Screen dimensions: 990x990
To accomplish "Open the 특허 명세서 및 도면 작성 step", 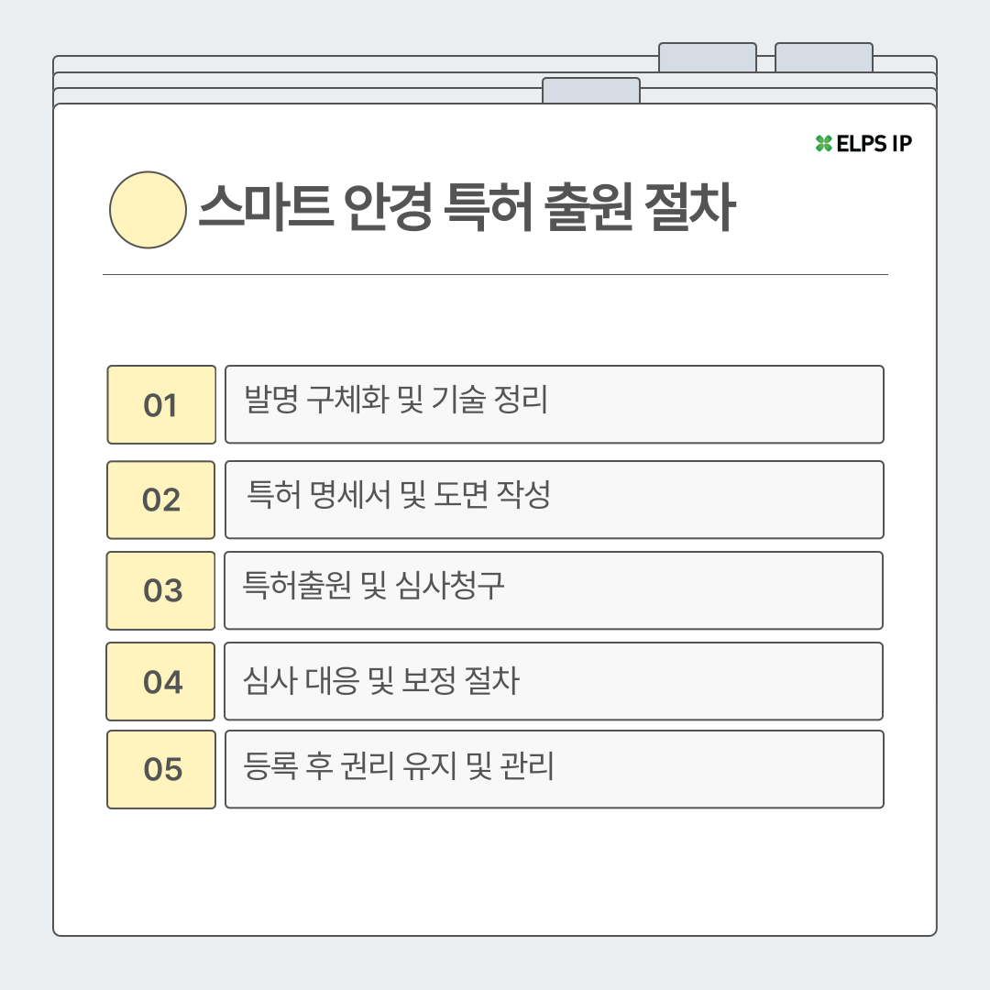I will click(554, 500).
